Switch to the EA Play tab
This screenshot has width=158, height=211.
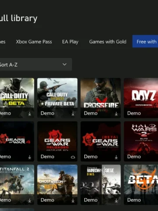[x=70, y=42]
